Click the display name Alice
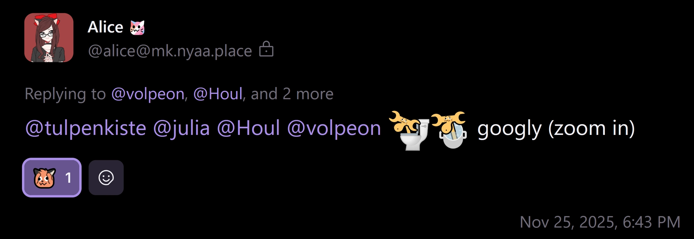This screenshot has height=239, width=694. click(x=105, y=27)
